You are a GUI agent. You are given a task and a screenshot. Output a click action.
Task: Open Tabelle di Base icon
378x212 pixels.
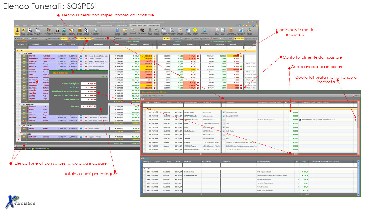tap(125, 32)
